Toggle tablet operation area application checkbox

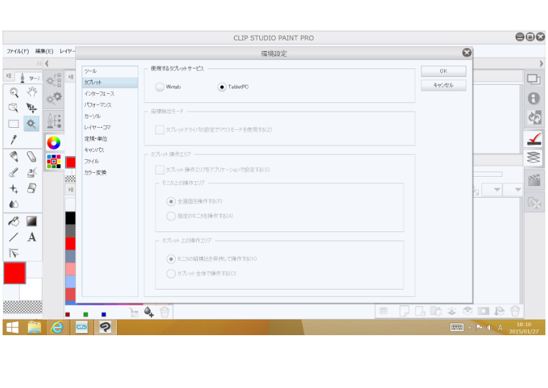pos(160,170)
